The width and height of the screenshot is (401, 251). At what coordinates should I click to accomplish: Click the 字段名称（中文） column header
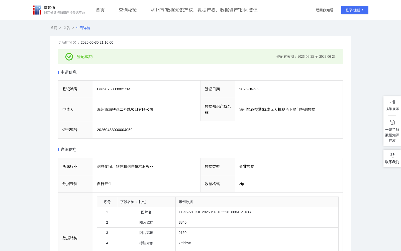point(146,202)
